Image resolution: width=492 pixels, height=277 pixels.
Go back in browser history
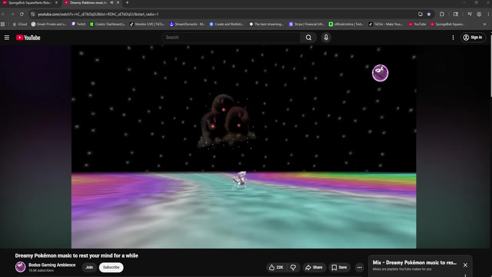pyautogui.click(x=3, y=14)
